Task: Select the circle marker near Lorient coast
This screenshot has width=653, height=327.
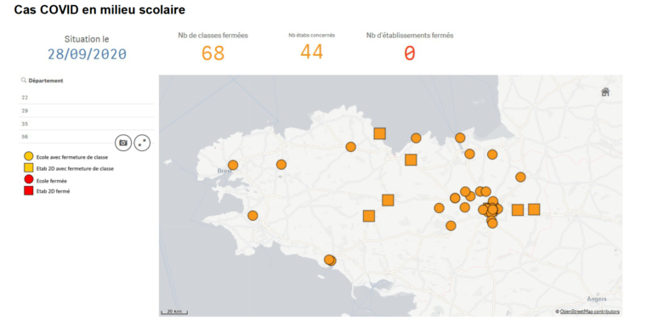Action: pyautogui.click(x=329, y=260)
